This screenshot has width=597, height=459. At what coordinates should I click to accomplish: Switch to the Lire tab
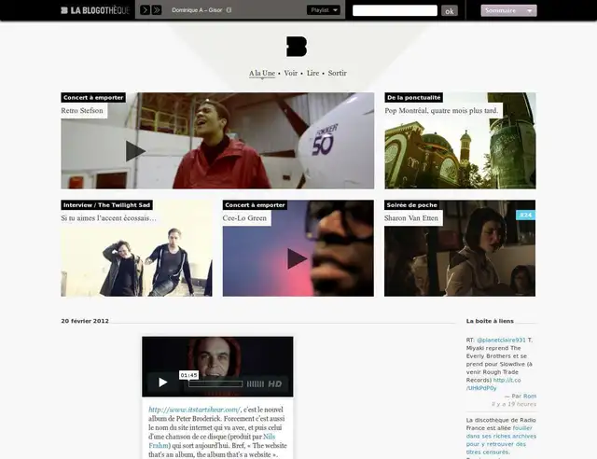pos(313,73)
